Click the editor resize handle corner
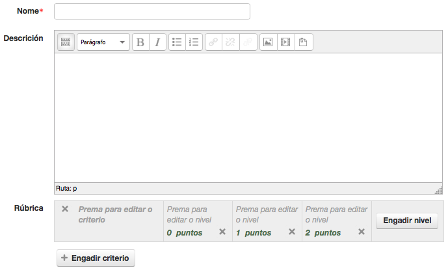Image resolution: width=448 pixels, height=270 pixels. pos(439,191)
